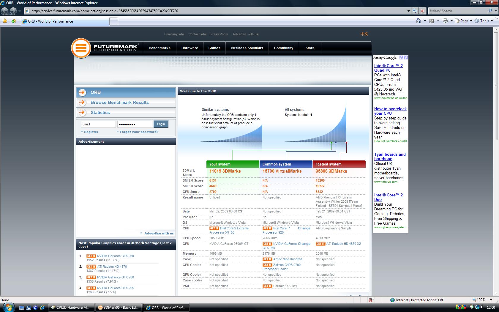
Task: Click Forgot your password link
Action: (139, 132)
